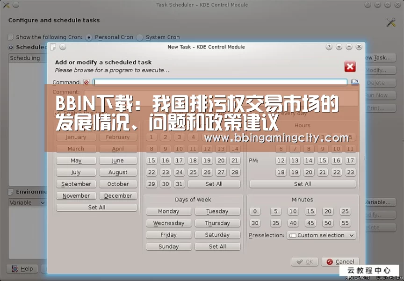Toggle Thursday in Days of Week

tap(217, 223)
